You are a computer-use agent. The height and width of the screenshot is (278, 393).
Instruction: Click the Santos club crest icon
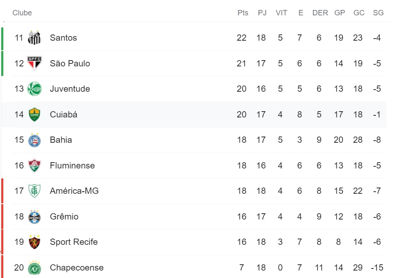34,38
